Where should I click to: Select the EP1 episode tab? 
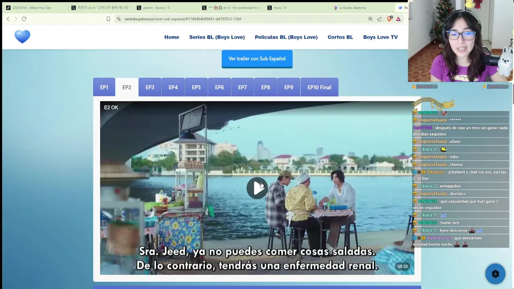click(x=104, y=87)
